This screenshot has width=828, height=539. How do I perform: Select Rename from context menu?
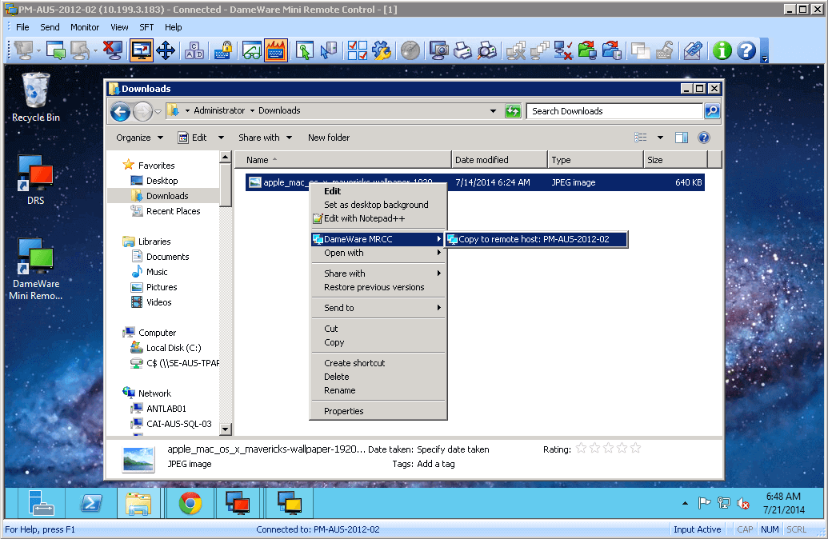coord(378,391)
